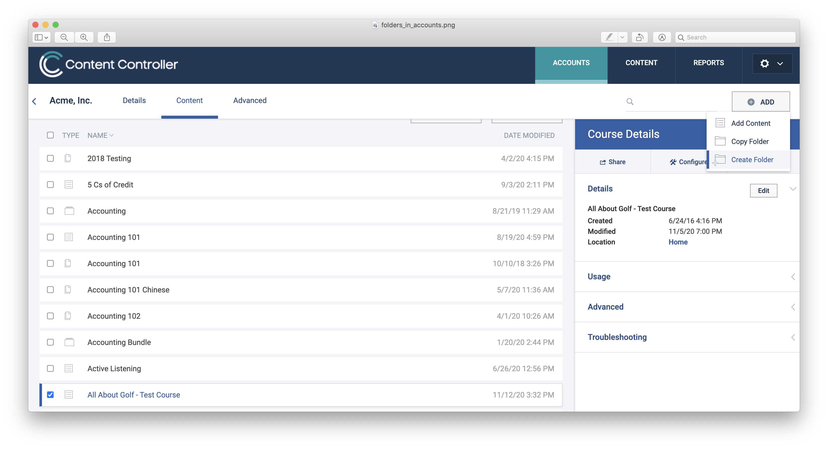The image size is (828, 449).
Task: Click the icon for Accounting 101 Chinese
Action: click(x=68, y=289)
